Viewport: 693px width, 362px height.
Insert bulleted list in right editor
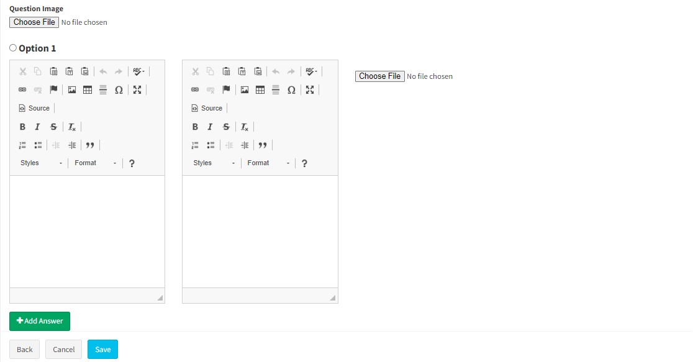click(x=211, y=145)
